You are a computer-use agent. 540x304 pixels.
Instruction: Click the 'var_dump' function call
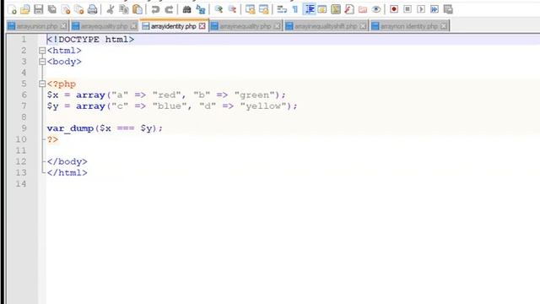point(70,128)
